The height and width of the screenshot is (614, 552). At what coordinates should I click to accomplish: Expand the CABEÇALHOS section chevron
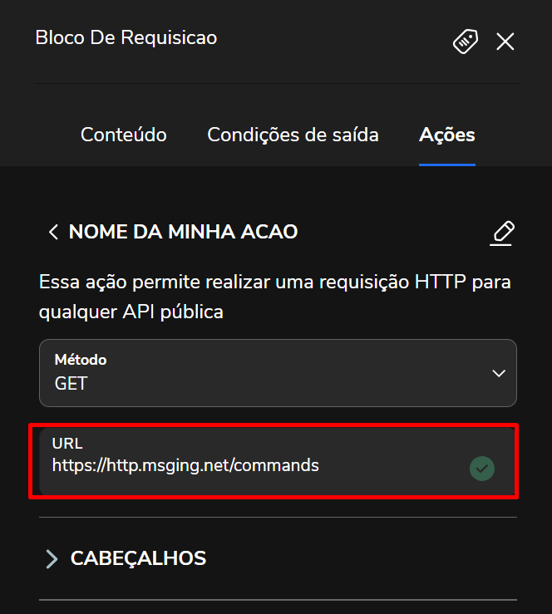click(x=52, y=559)
